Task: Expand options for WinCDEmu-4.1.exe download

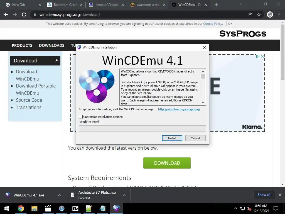Action: [59, 195]
